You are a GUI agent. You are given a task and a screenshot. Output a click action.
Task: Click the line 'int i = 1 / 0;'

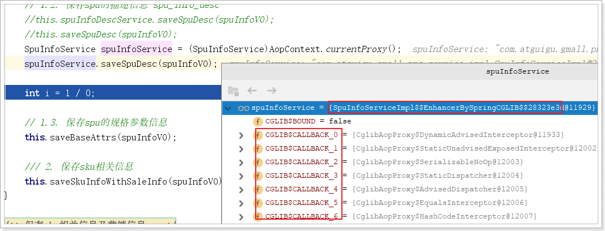[x=60, y=93]
